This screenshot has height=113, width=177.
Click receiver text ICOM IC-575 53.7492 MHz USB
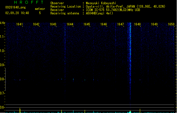tap(113, 10)
